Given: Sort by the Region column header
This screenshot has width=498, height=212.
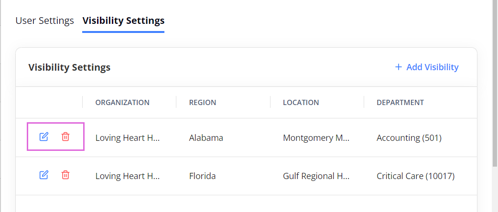Looking at the screenshot, I should click(203, 103).
